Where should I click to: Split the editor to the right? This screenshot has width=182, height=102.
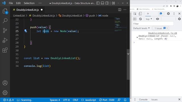(x=119, y=10)
